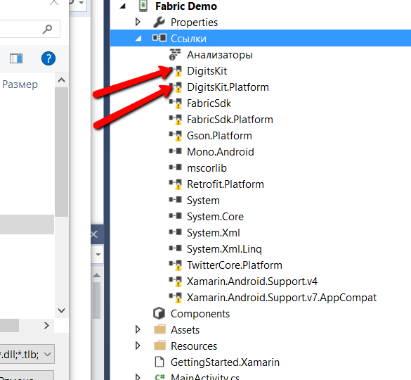The width and height of the screenshot is (411, 380).
Task: Close the docked panel with the X button
Action: pyautogui.click(x=94, y=234)
